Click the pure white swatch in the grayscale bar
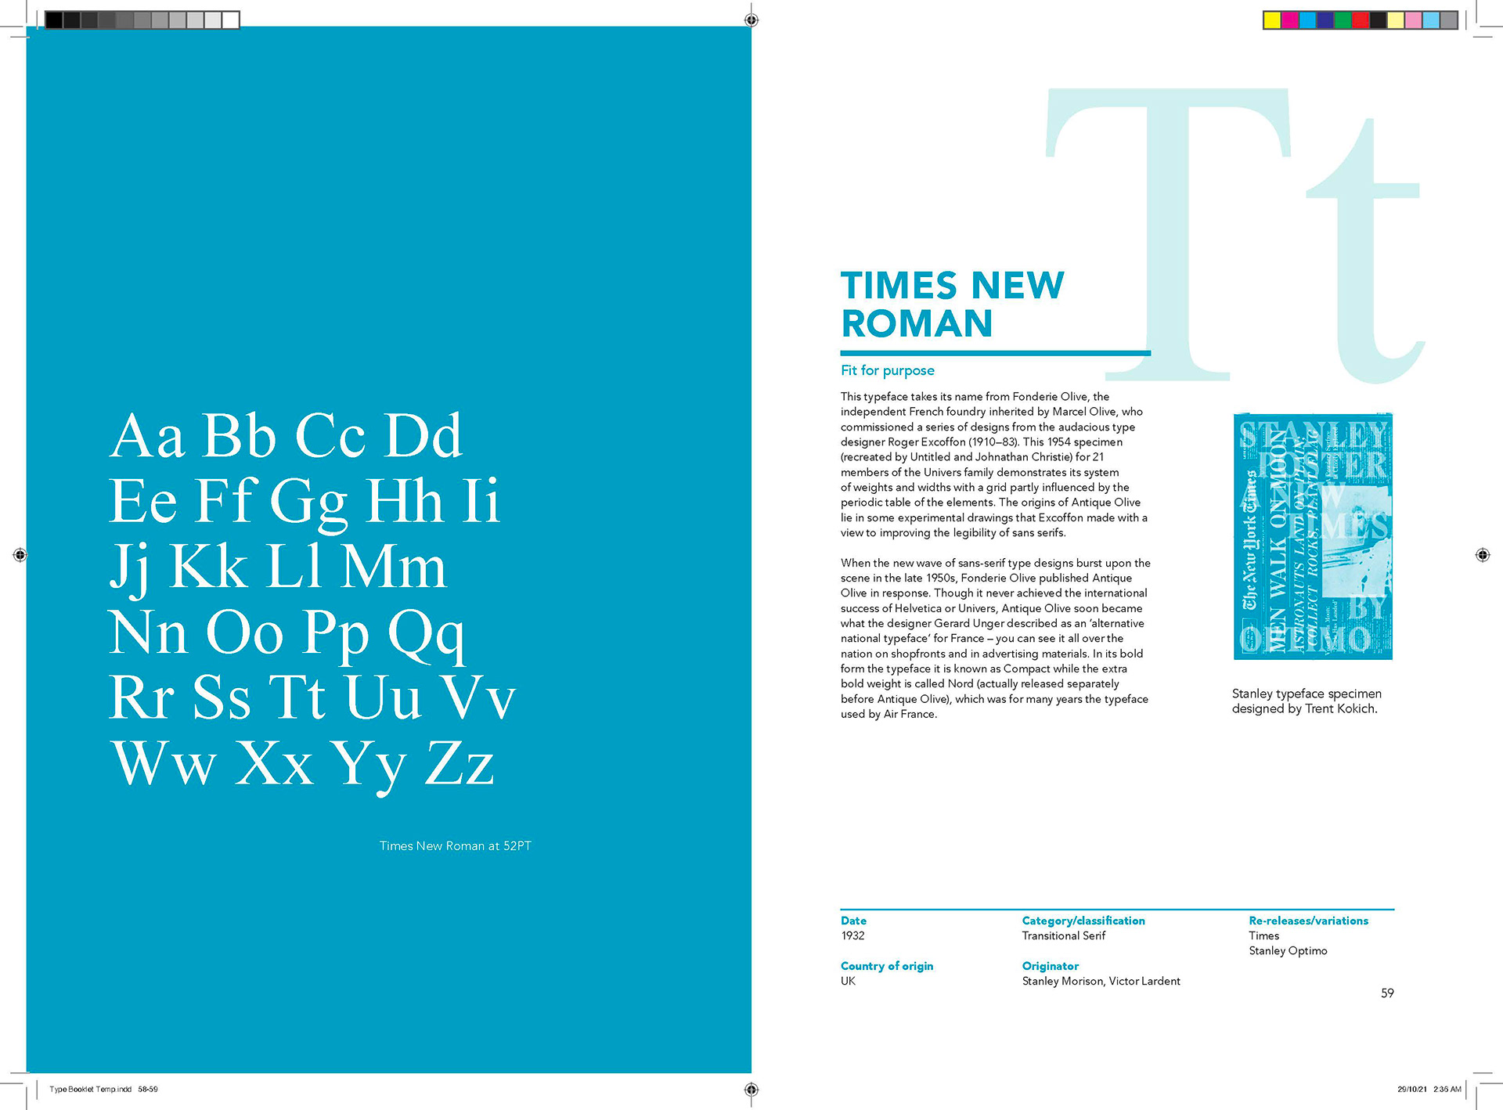Image resolution: width=1503 pixels, height=1110 pixels. pyautogui.click(x=231, y=20)
